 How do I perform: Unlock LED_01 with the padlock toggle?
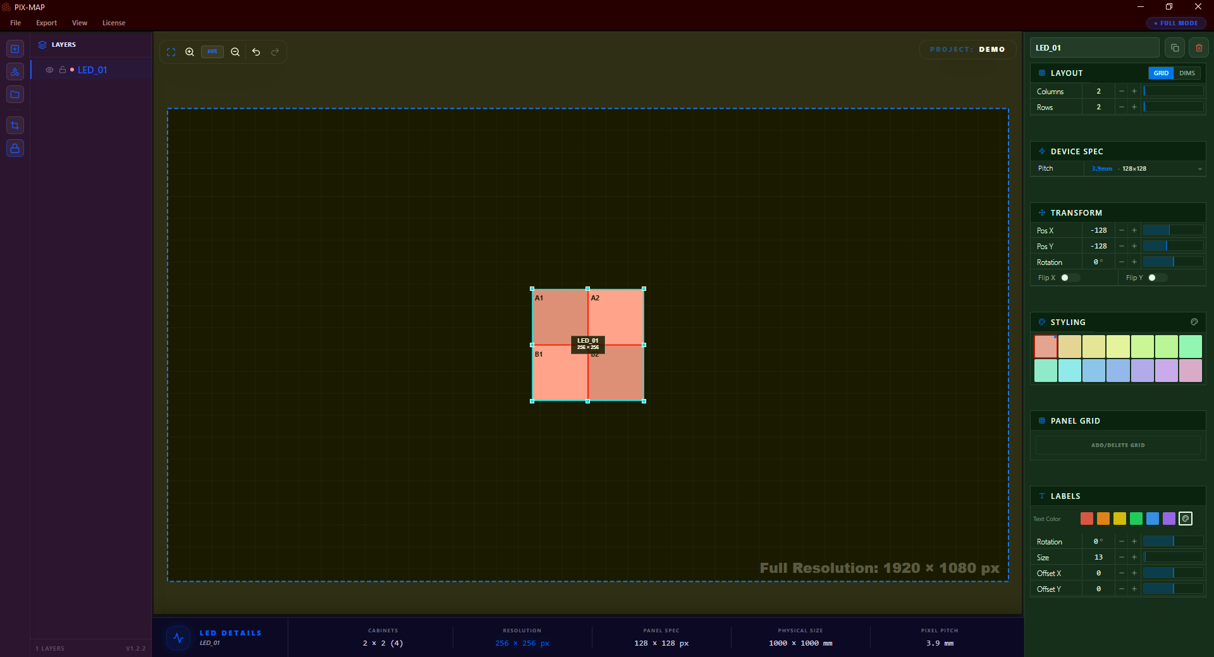[x=62, y=70]
